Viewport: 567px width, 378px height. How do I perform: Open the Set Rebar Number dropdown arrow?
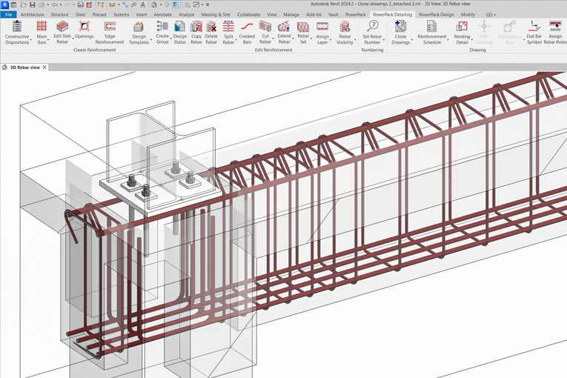(384, 39)
